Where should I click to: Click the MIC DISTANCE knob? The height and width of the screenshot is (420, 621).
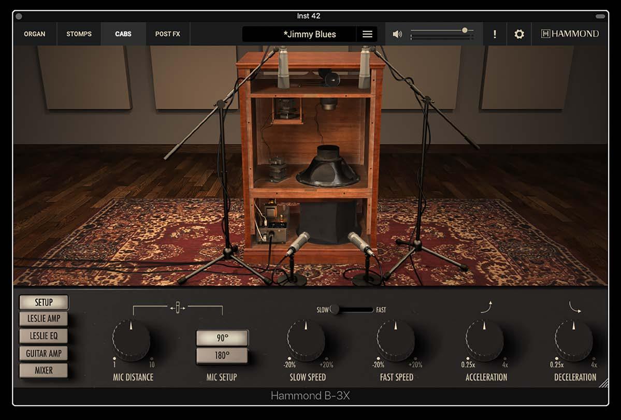click(x=131, y=340)
